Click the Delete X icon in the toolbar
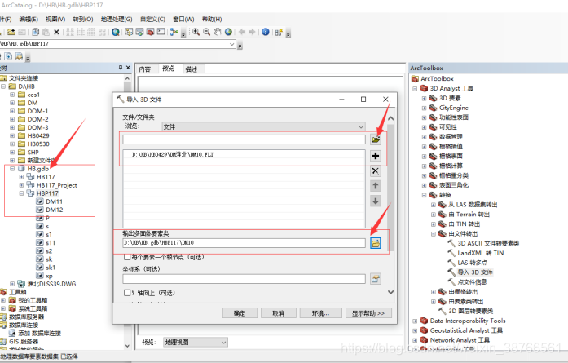Screen dimensions: 568x363 pos(56,32)
